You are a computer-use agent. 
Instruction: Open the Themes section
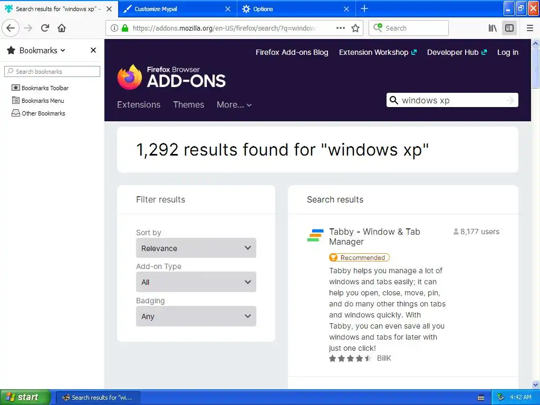[x=188, y=105]
